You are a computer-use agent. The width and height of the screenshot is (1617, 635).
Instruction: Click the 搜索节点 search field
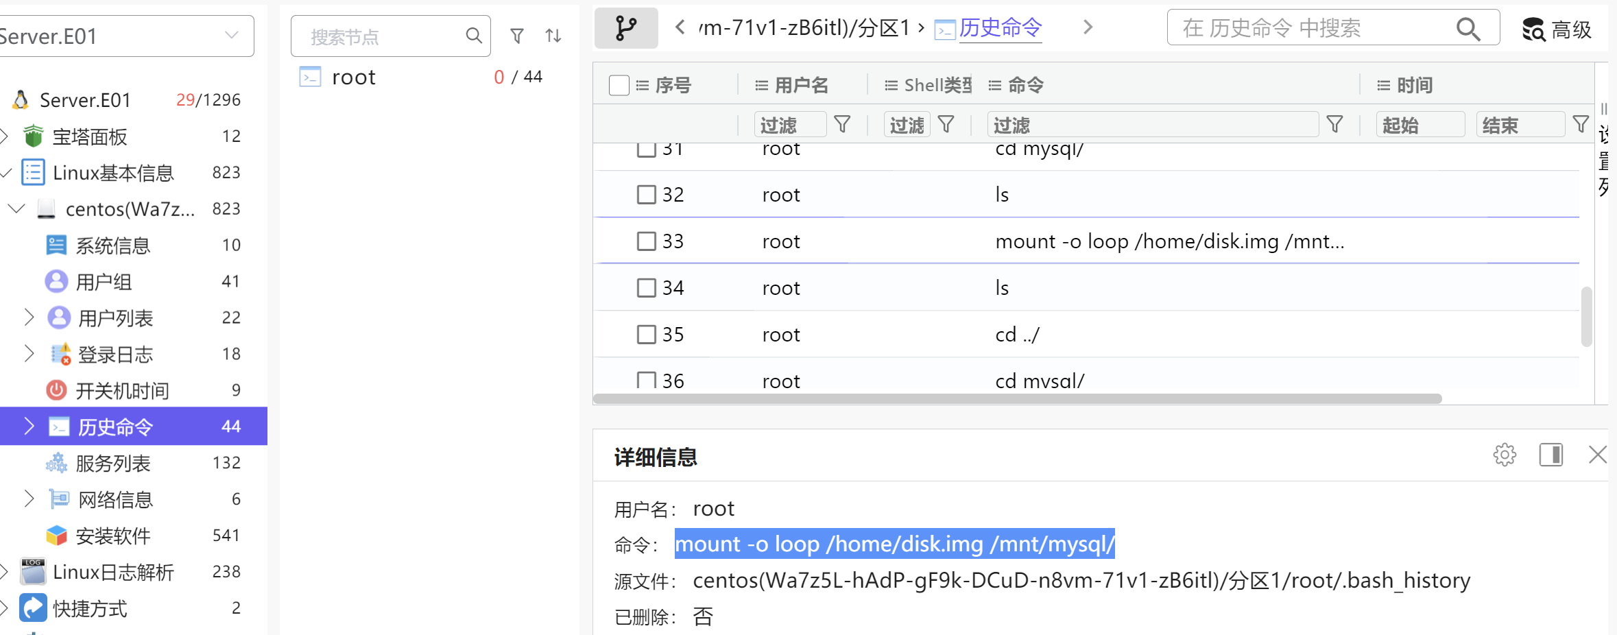pos(384,36)
